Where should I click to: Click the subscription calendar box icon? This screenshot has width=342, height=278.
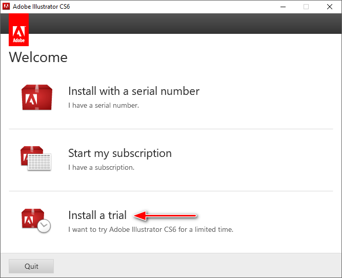coord(36,159)
